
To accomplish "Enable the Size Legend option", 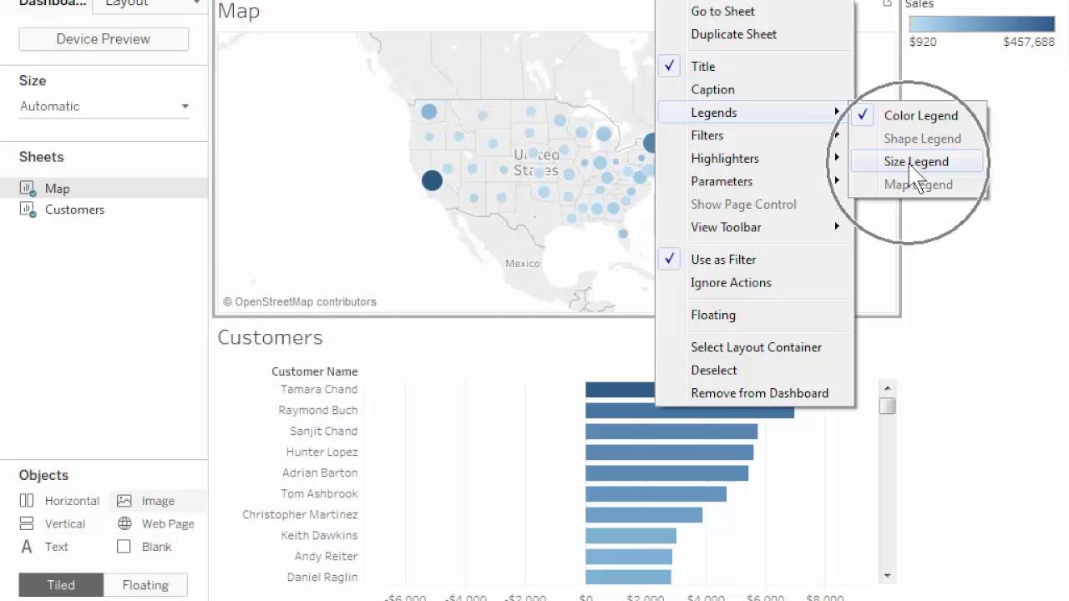I will (917, 161).
